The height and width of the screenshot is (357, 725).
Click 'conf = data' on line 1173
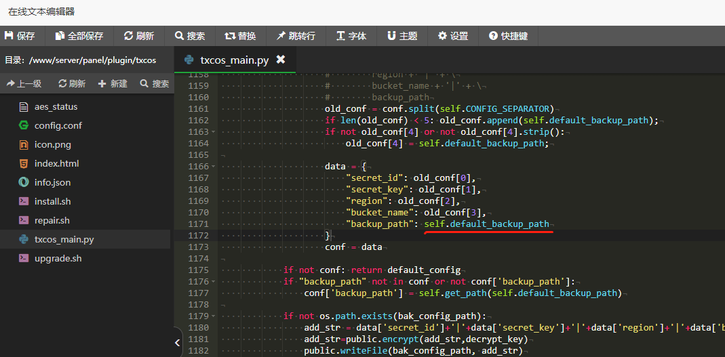tap(353, 247)
